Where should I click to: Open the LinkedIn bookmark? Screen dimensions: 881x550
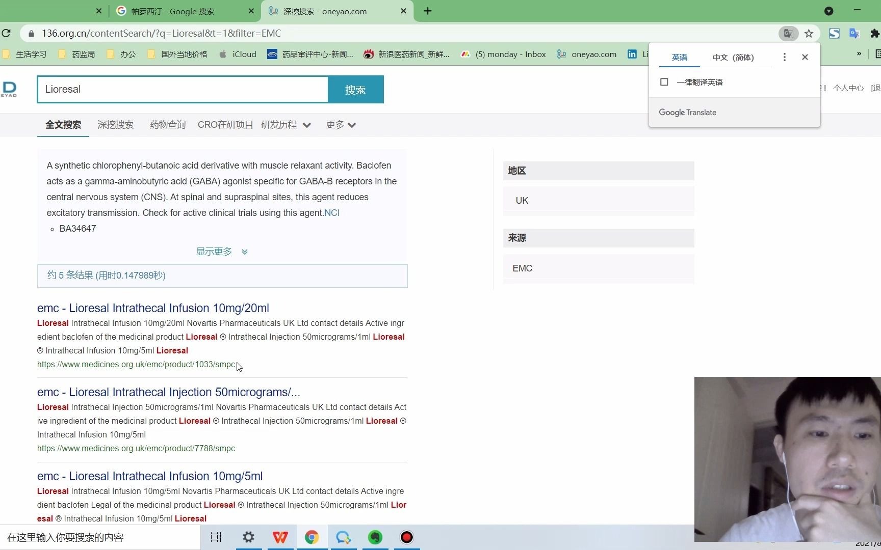pyautogui.click(x=637, y=54)
